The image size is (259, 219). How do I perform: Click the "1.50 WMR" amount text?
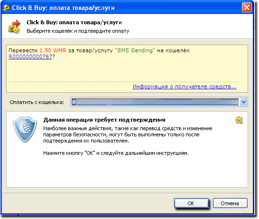pos(53,50)
